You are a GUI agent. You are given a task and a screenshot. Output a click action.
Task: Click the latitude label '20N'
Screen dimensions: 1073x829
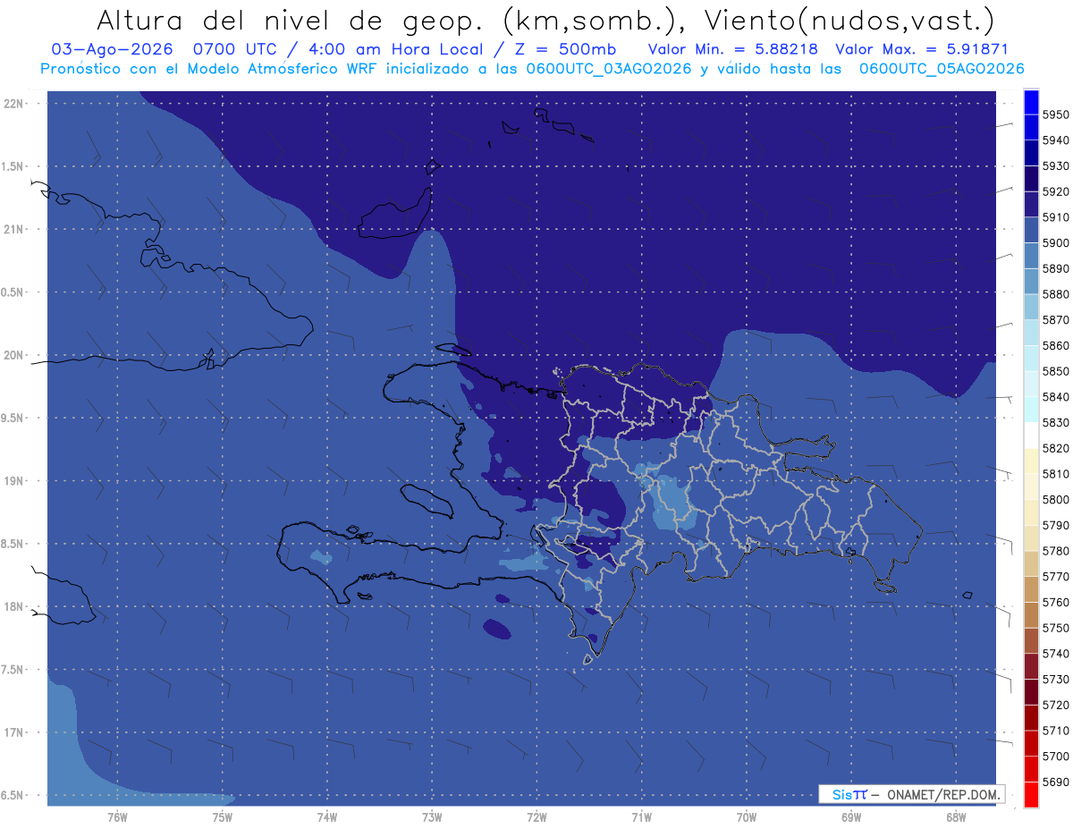click(13, 355)
